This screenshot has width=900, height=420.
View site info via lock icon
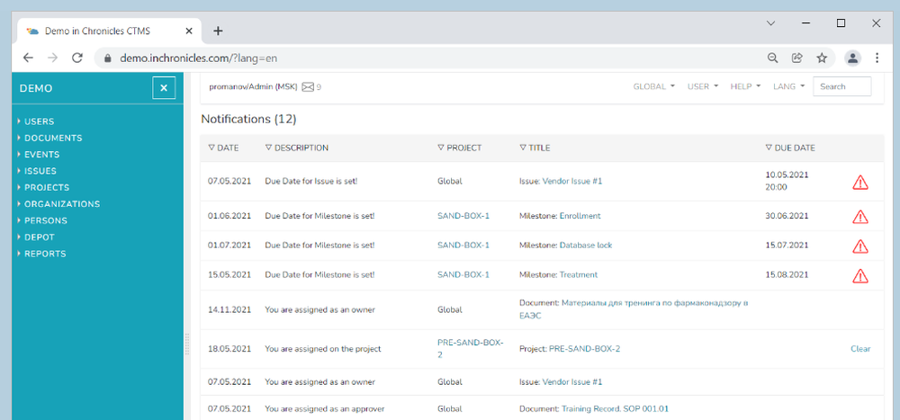tap(107, 58)
